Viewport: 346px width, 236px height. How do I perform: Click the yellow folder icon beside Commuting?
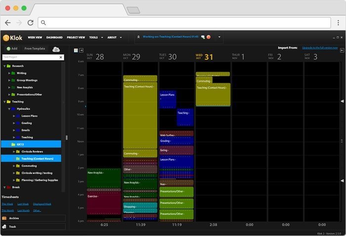pos(18,166)
